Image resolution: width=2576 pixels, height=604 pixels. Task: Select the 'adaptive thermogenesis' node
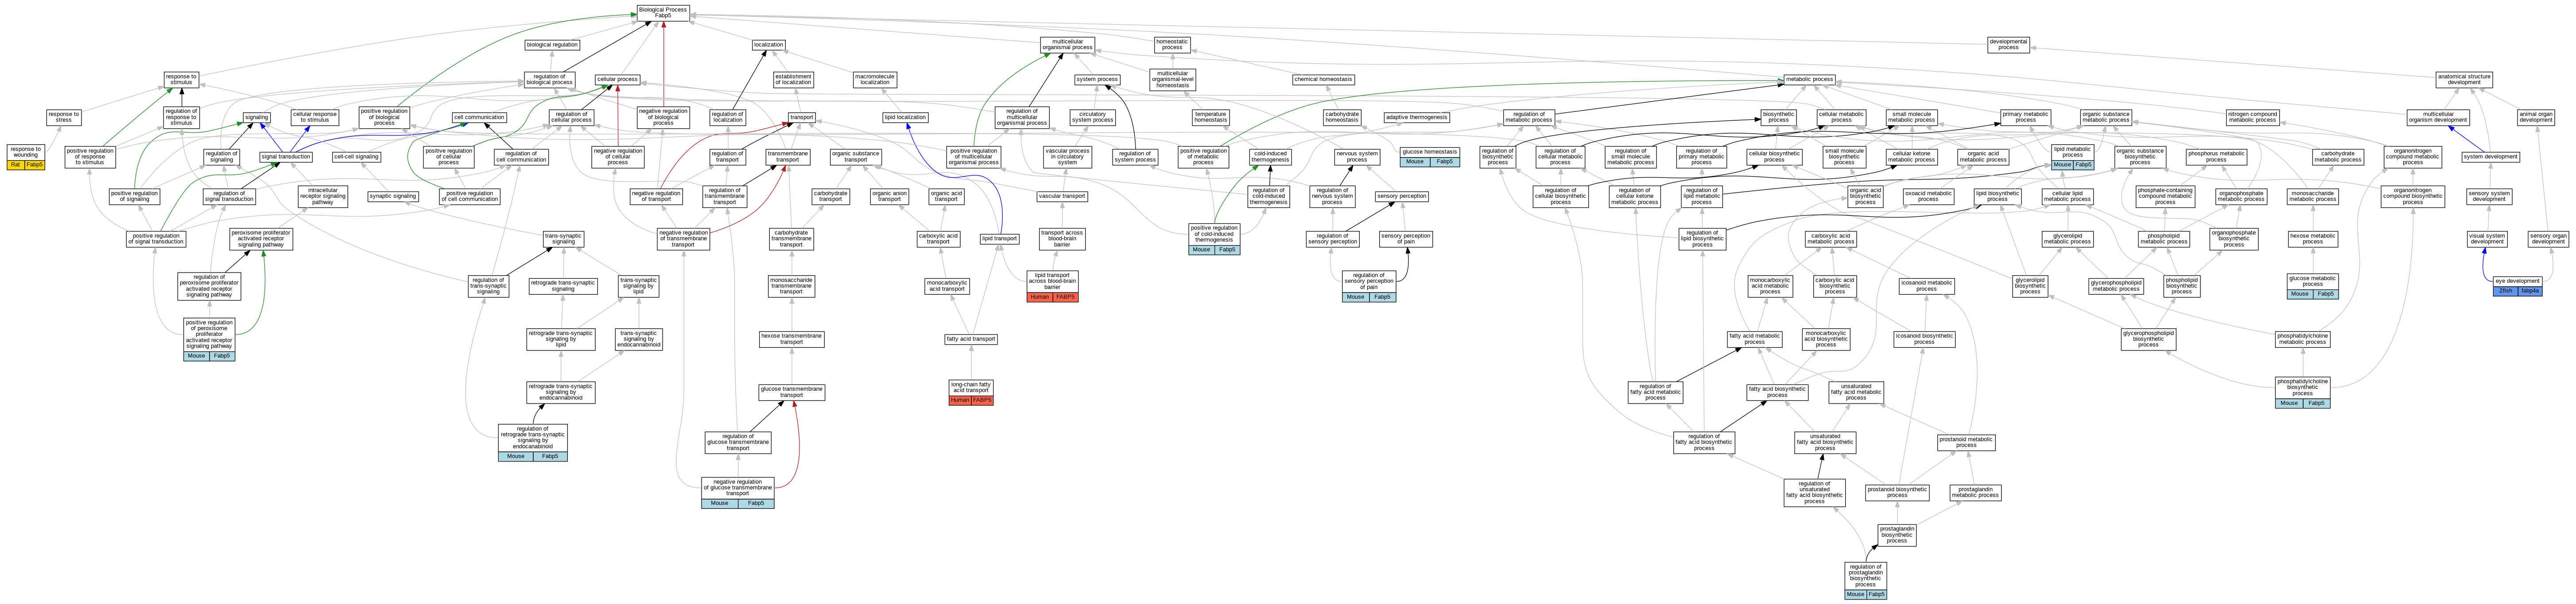(1417, 117)
